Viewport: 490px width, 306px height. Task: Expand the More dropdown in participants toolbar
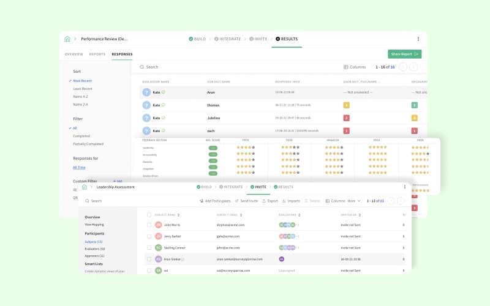click(354, 201)
